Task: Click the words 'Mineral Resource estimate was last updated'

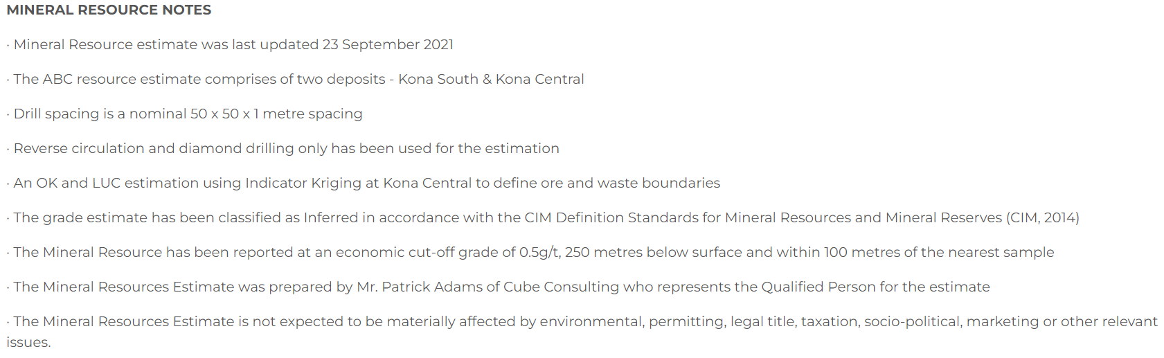Action: pos(166,45)
